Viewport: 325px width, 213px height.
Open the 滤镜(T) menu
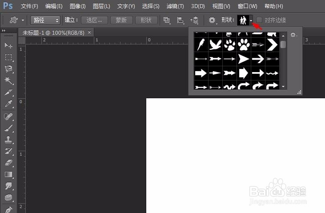[175, 6]
